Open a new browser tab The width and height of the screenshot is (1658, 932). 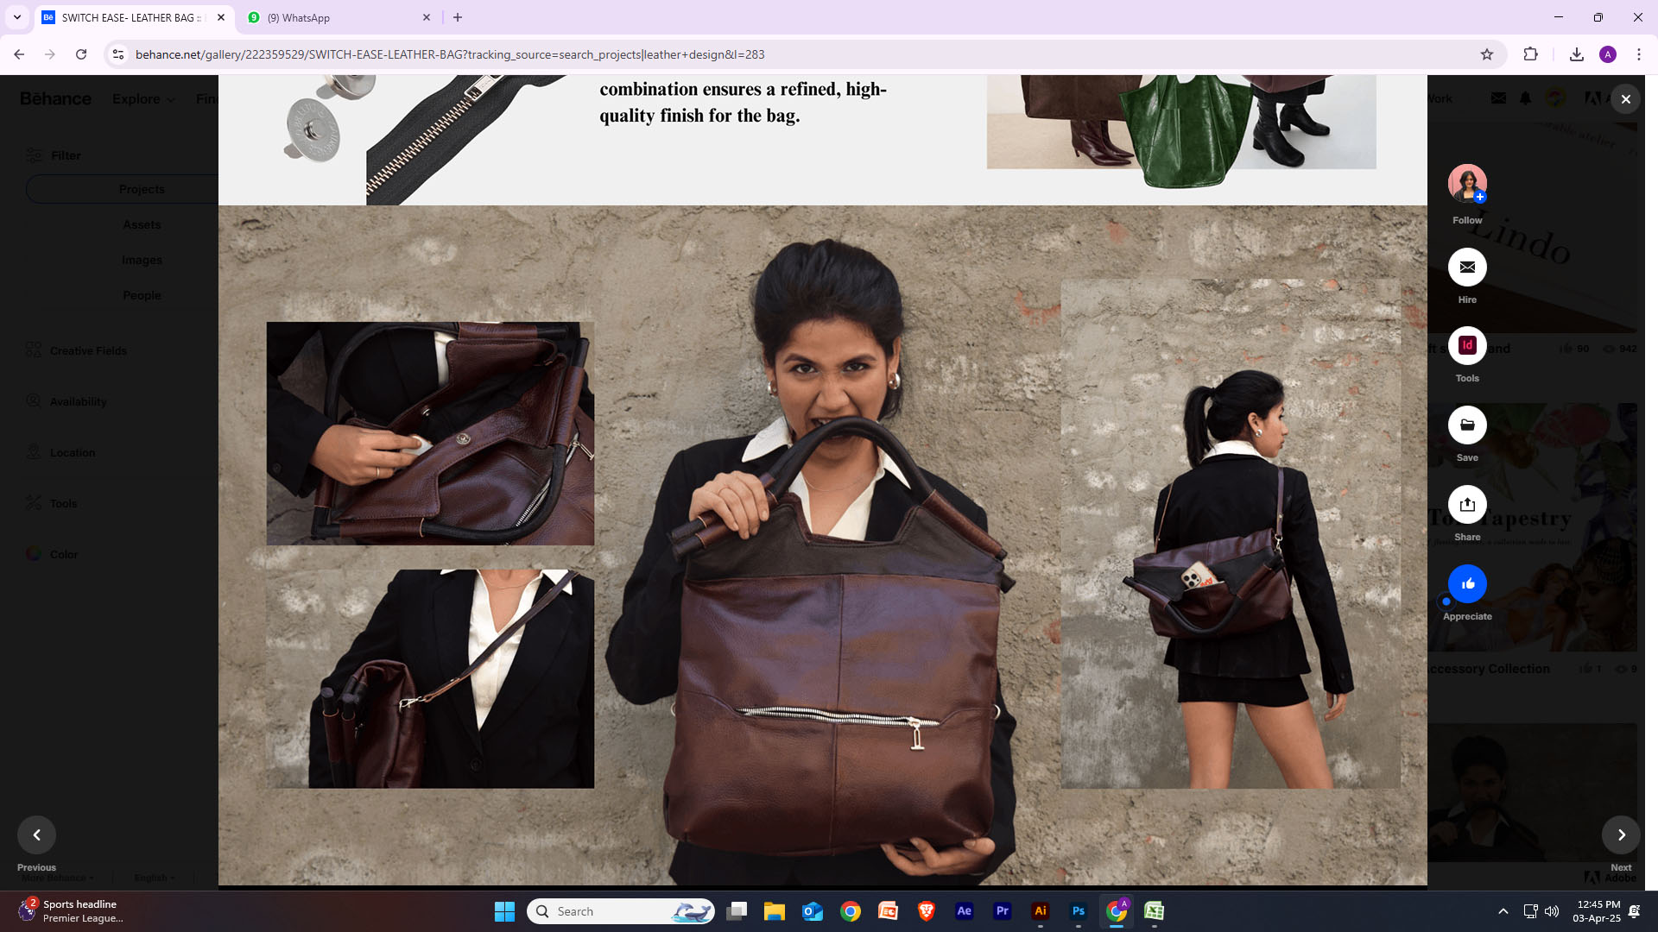(x=458, y=17)
